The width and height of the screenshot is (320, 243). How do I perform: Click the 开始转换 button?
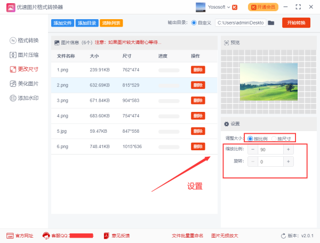(296, 23)
